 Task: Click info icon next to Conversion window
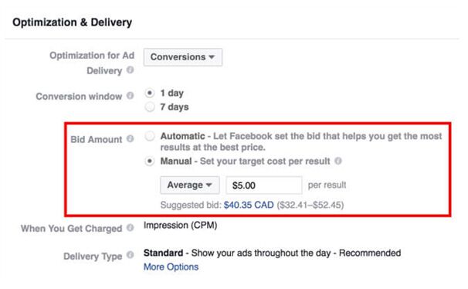point(130,96)
